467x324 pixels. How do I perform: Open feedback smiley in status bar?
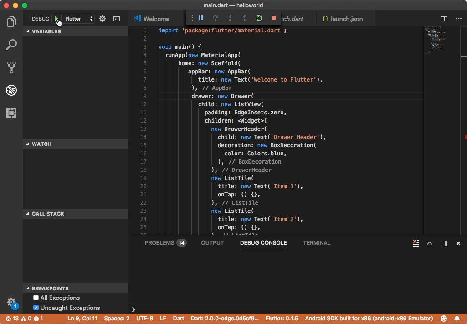444,319
